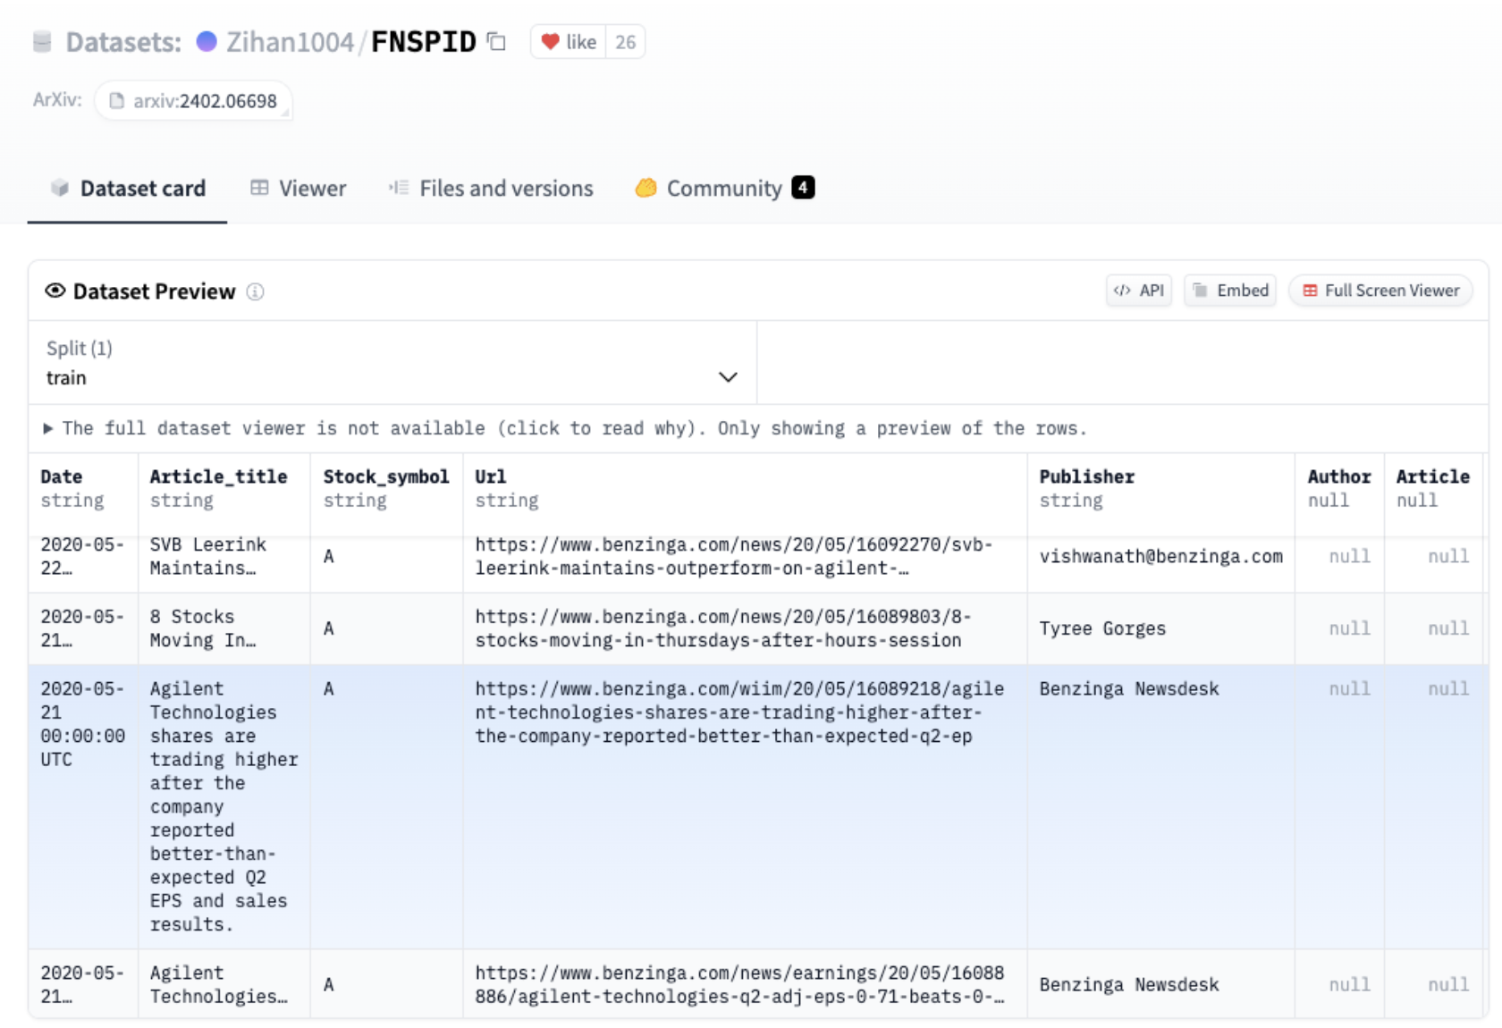Click the eye icon beside Dataset Preview
1502x1028 pixels.
coord(55,291)
